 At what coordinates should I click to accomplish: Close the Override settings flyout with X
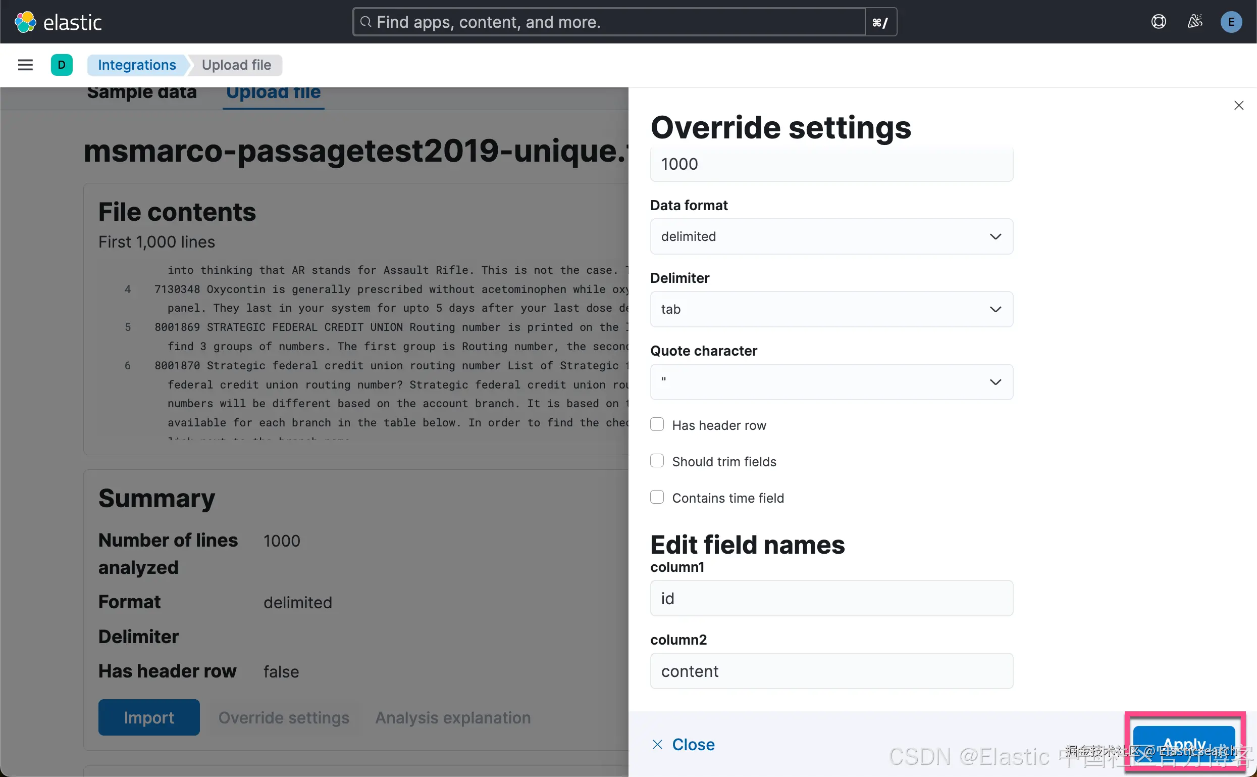point(1238,106)
